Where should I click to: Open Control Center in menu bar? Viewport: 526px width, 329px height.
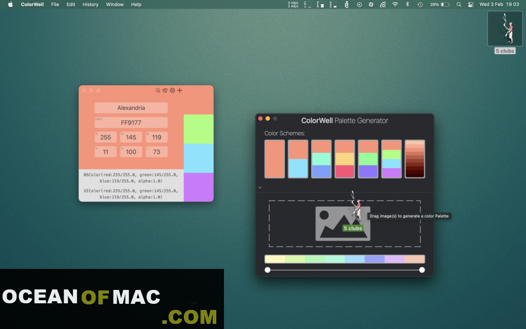[x=471, y=4]
